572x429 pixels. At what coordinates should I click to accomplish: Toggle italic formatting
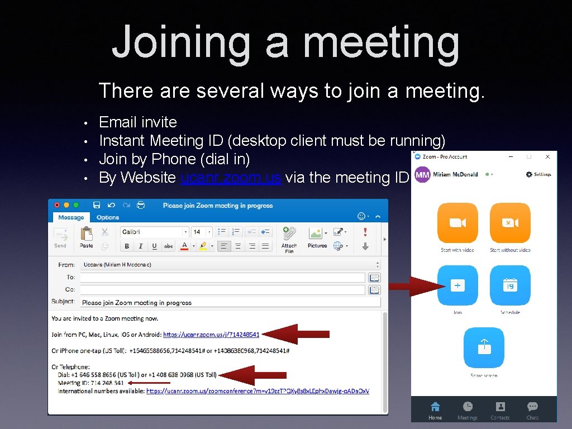[x=140, y=245]
